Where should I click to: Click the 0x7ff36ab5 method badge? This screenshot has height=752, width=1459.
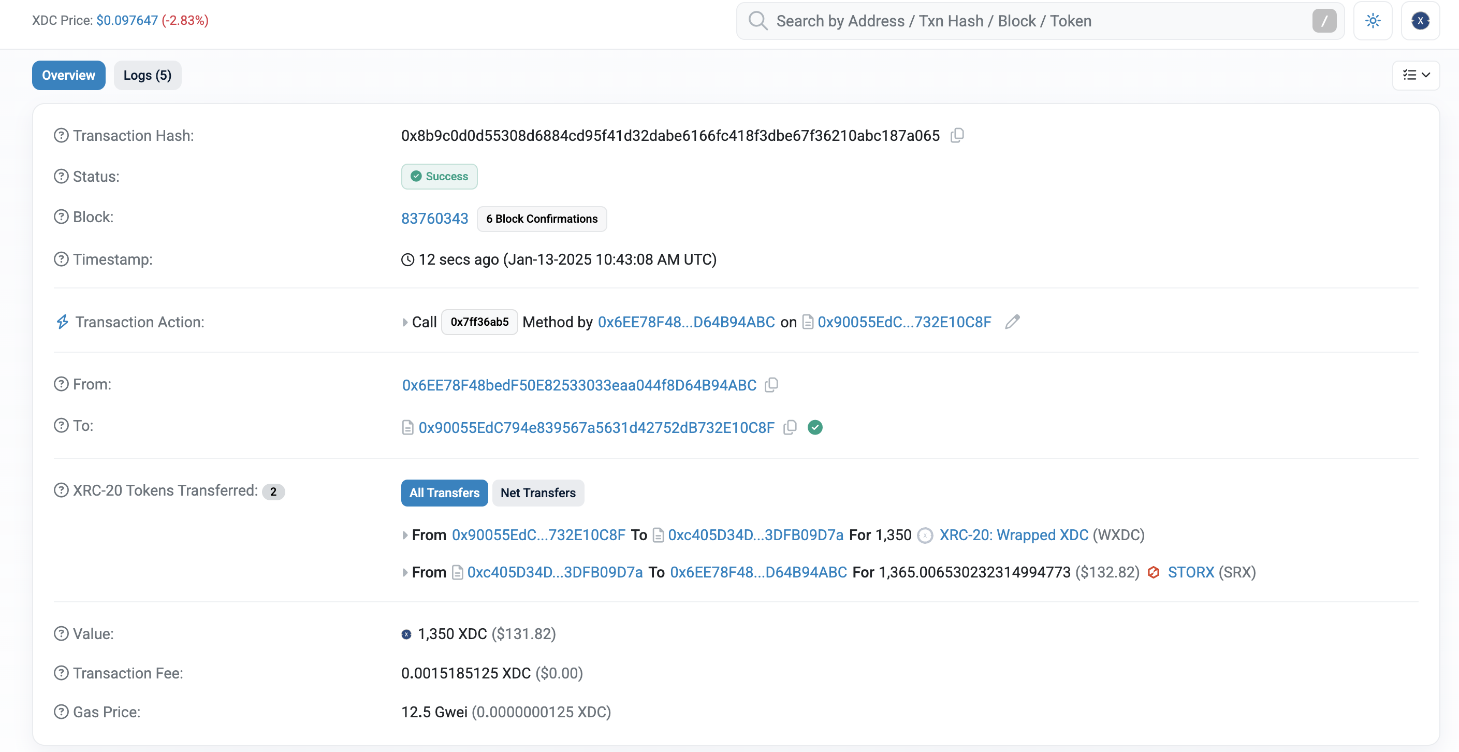pos(479,322)
